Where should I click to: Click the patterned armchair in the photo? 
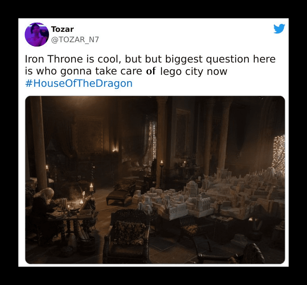click(127, 234)
